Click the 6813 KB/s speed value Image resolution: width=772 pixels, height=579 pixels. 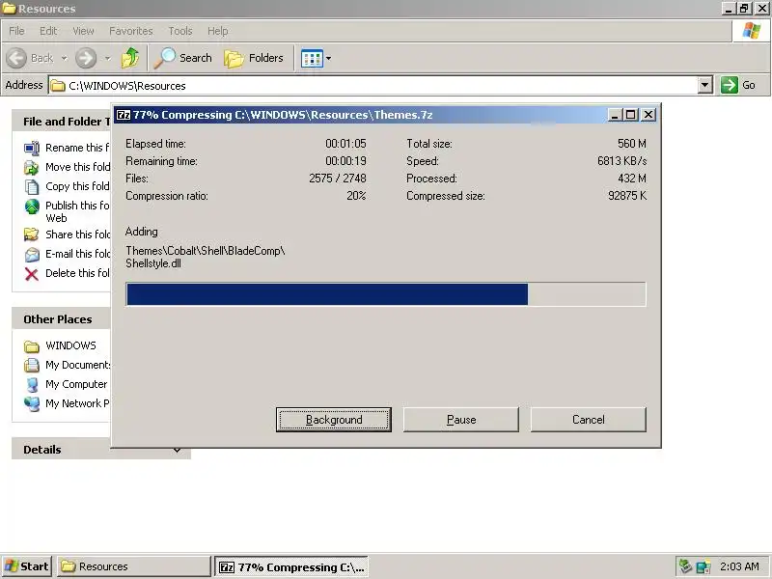coord(621,161)
